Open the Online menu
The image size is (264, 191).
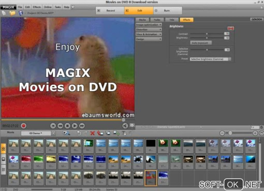[48, 7]
